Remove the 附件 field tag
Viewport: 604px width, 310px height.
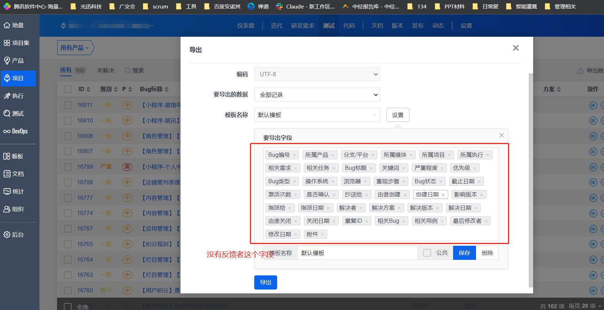(x=323, y=234)
